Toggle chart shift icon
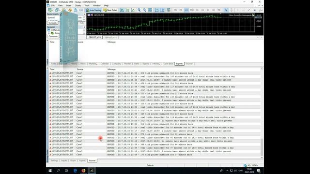 click(162, 10)
